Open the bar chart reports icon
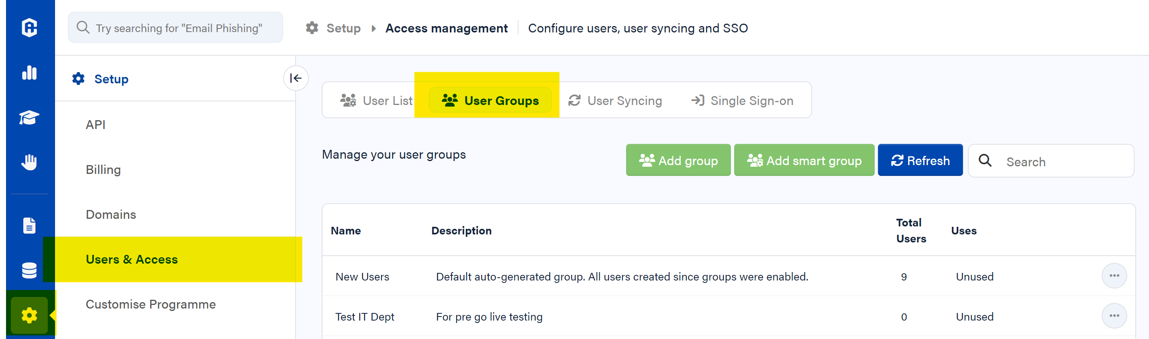Image resolution: width=1149 pixels, height=339 pixels. click(29, 73)
